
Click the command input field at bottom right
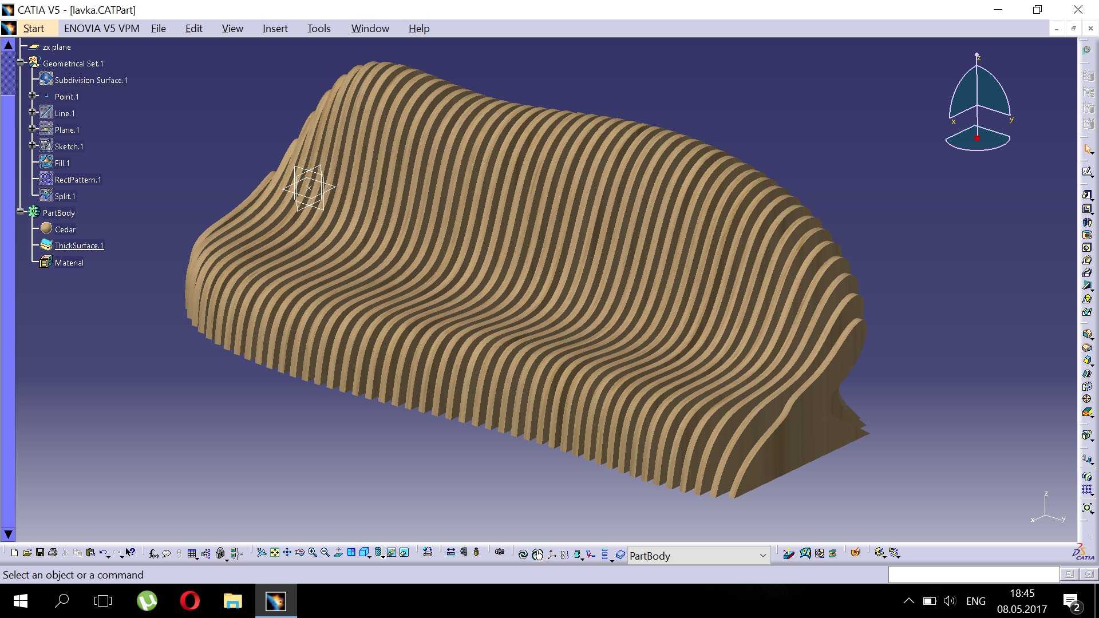tap(974, 575)
